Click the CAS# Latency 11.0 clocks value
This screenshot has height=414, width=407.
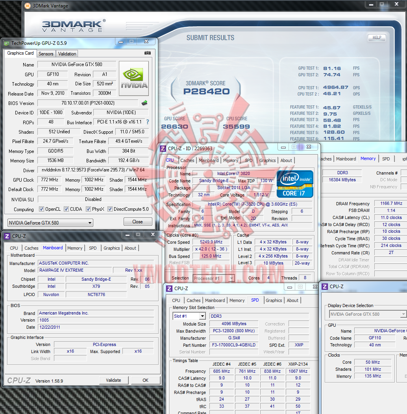(391, 217)
